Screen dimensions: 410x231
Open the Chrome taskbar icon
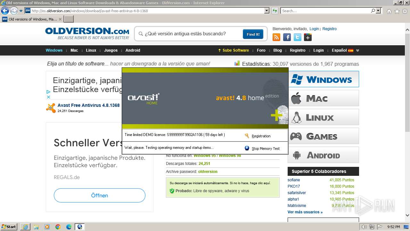[58, 227]
